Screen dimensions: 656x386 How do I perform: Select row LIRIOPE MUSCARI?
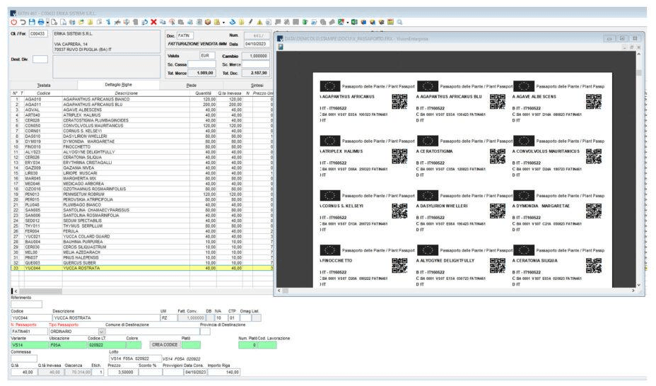tap(141, 172)
